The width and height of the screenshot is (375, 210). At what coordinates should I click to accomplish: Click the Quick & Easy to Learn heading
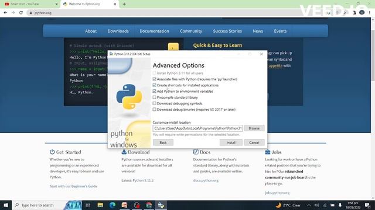[217, 45]
